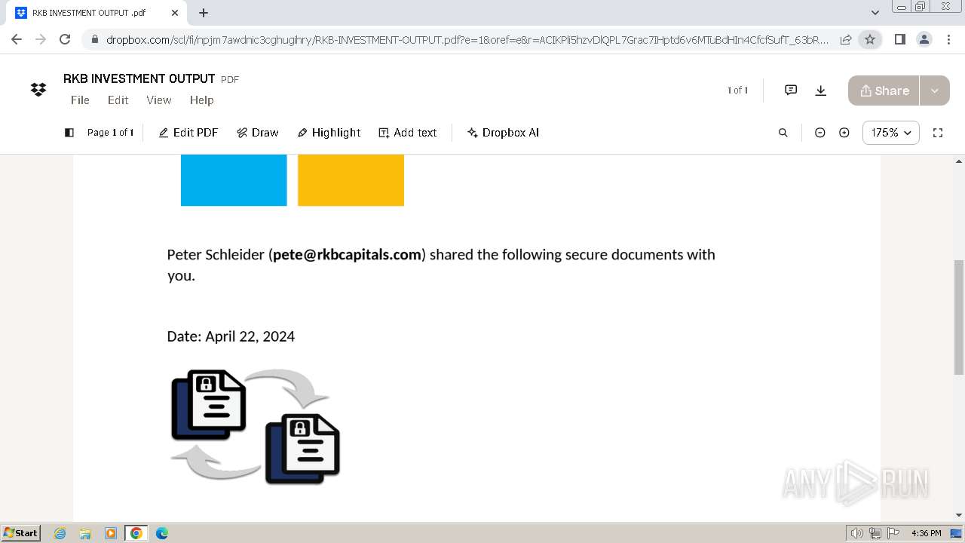Click the scrollbar down arrow
This screenshot has height=543, width=965.
click(x=959, y=515)
